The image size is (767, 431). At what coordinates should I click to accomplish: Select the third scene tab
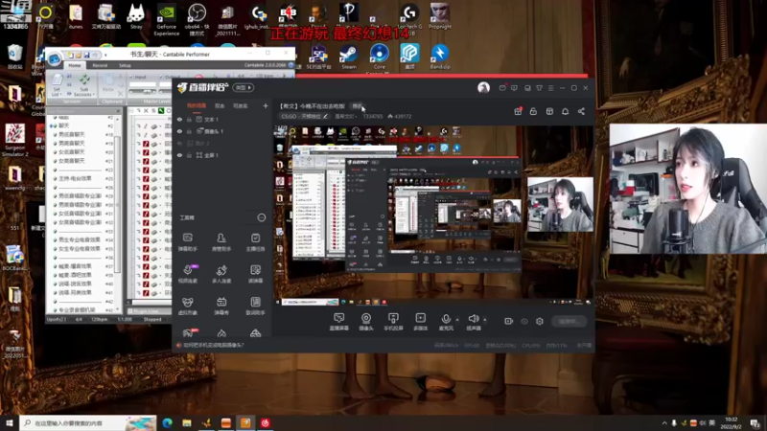point(241,105)
